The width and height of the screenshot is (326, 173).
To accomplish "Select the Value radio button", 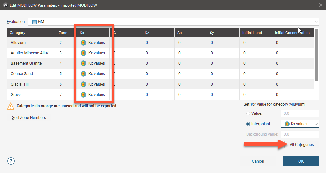I will pos(249,113).
